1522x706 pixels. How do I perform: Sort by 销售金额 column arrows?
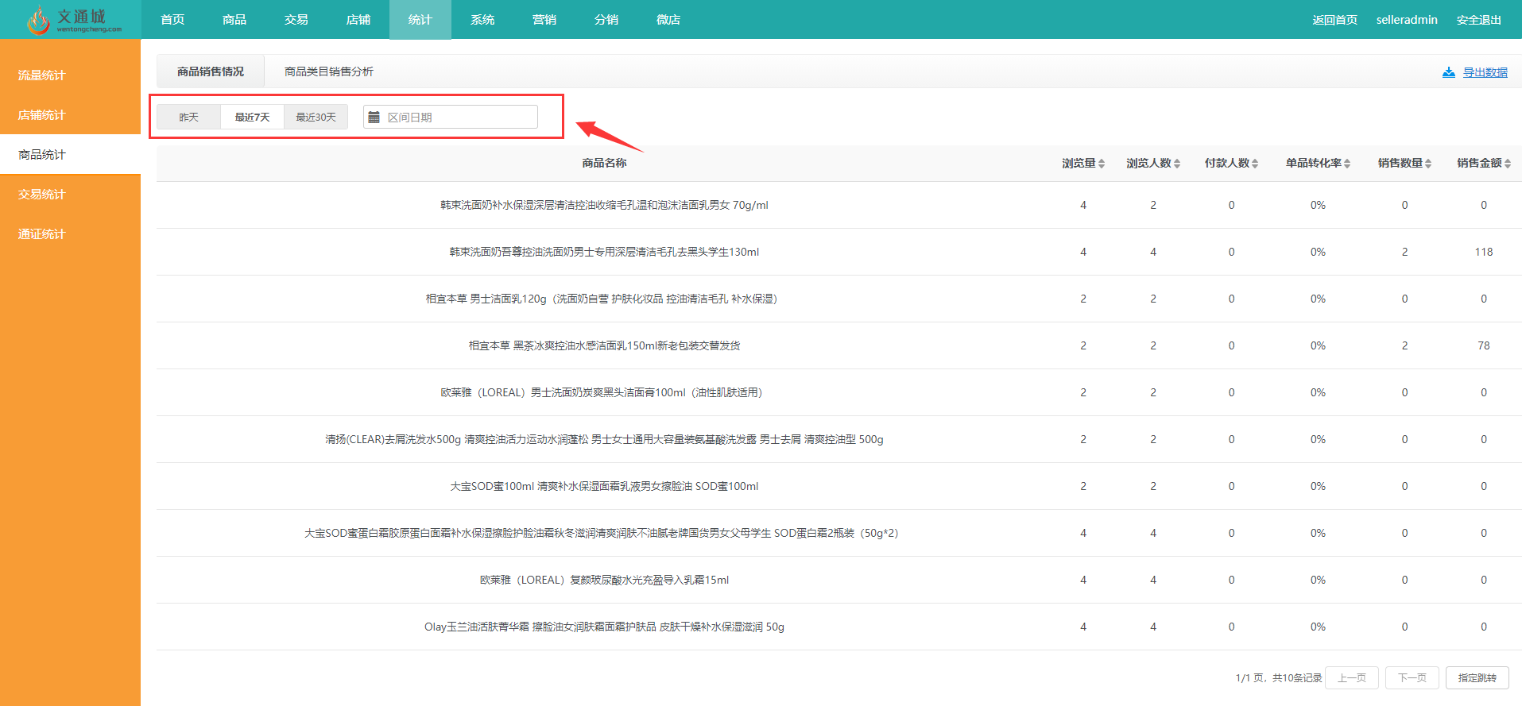tap(1508, 164)
